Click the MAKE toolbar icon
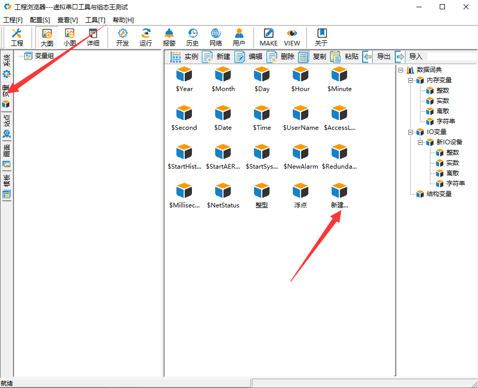This screenshot has height=388, width=478. click(268, 37)
